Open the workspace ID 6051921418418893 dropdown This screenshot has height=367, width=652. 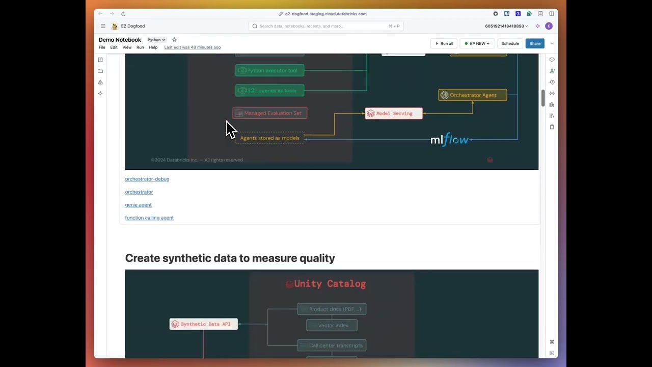click(x=506, y=26)
